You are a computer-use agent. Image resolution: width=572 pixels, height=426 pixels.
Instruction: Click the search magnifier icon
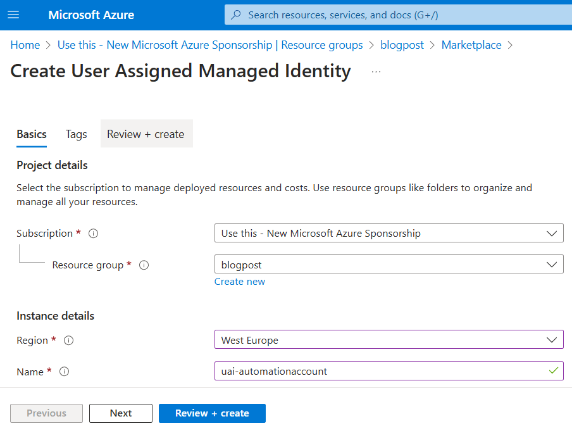pyautogui.click(x=236, y=15)
